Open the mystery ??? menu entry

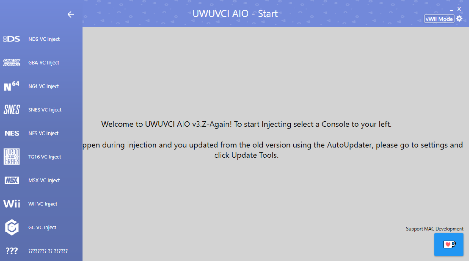click(x=48, y=251)
